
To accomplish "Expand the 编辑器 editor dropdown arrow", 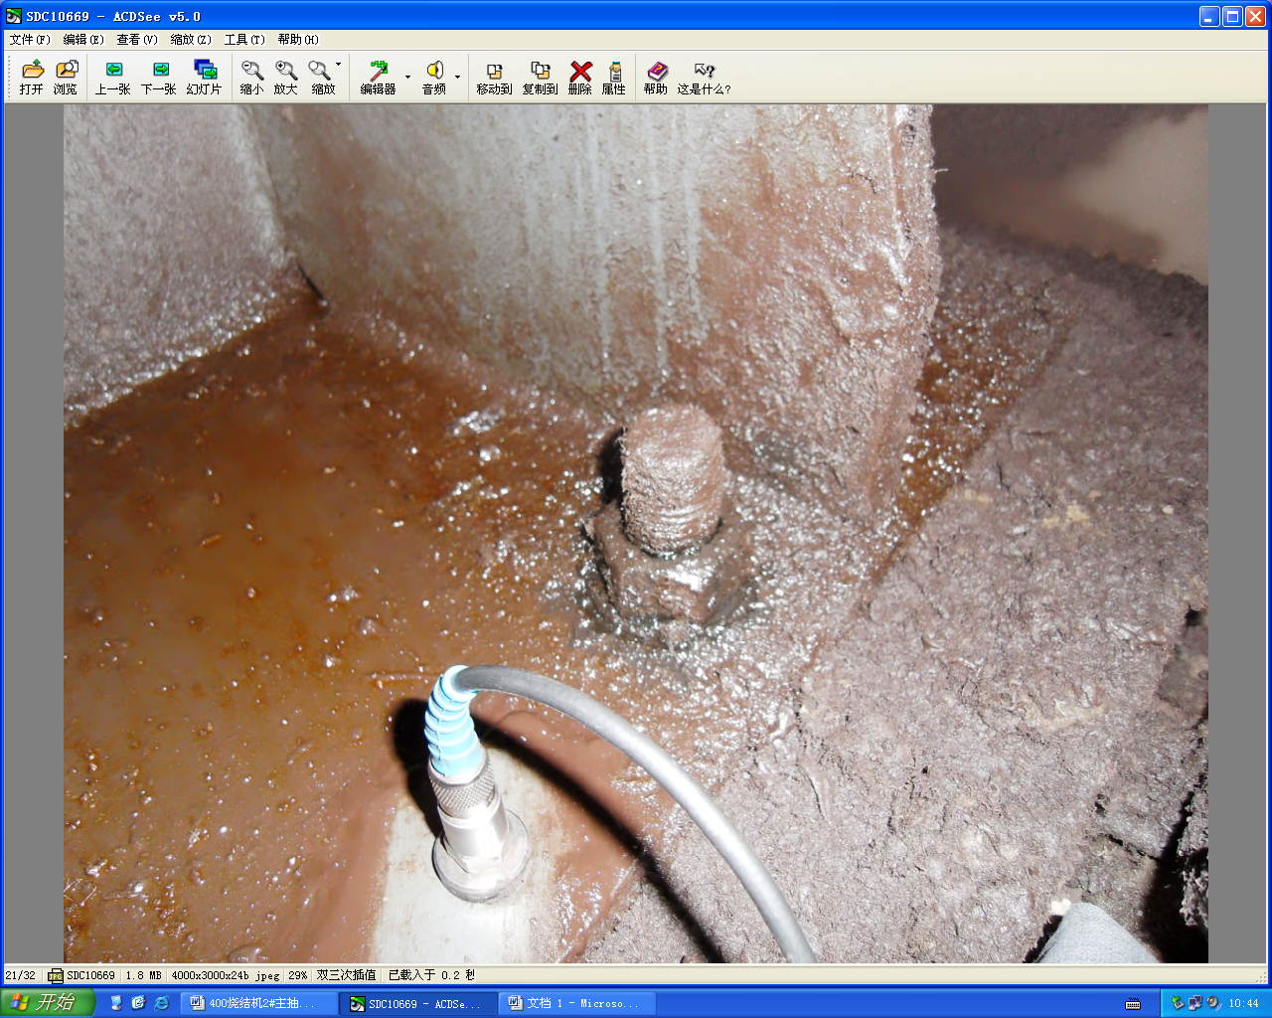I will (407, 78).
